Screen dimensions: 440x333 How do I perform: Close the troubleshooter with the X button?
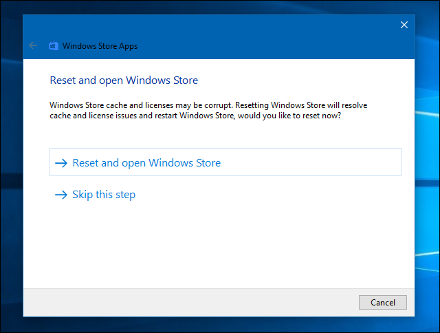[404, 25]
